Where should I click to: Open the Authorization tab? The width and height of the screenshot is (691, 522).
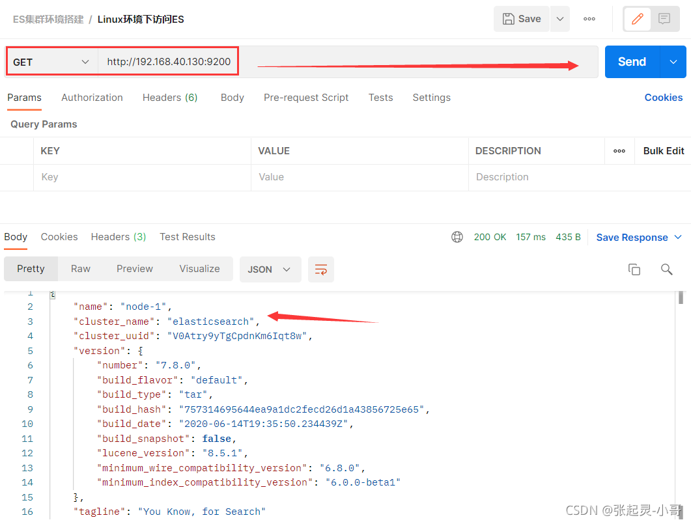pos(92,98)
